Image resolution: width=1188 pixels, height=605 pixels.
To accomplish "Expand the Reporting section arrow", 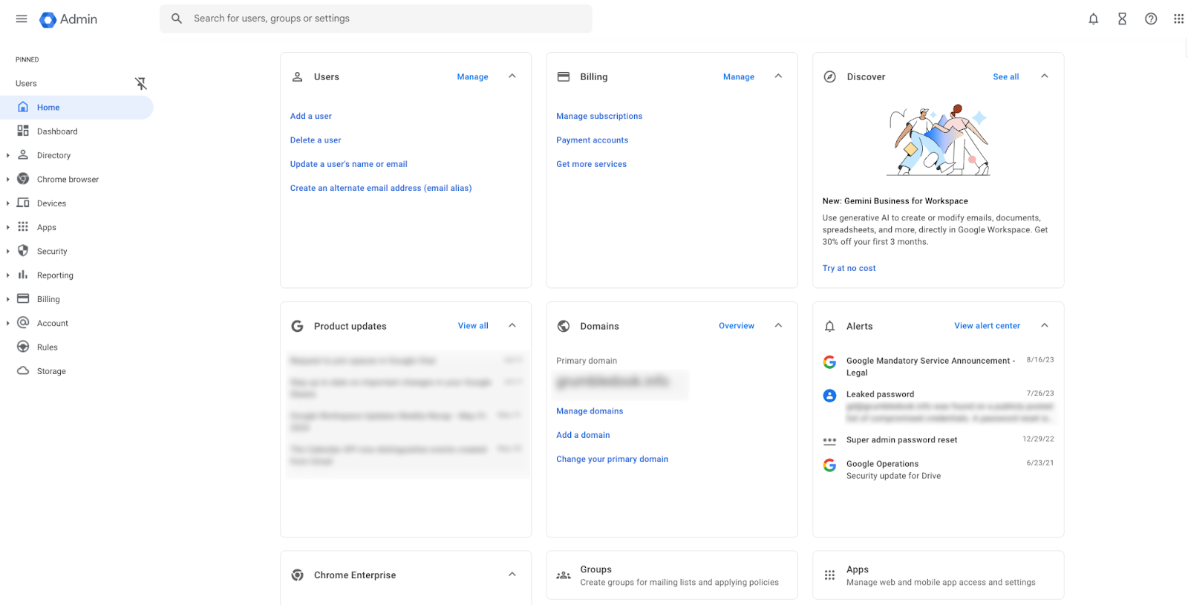I will pyautogui.click(x=8, y=275).
